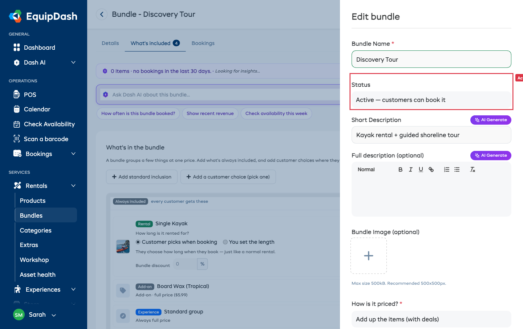Image resolution: width=523 pixels, height=329 pixels.
Task: Click the Dash AI icon in insights banner
Action: [105, 71]
